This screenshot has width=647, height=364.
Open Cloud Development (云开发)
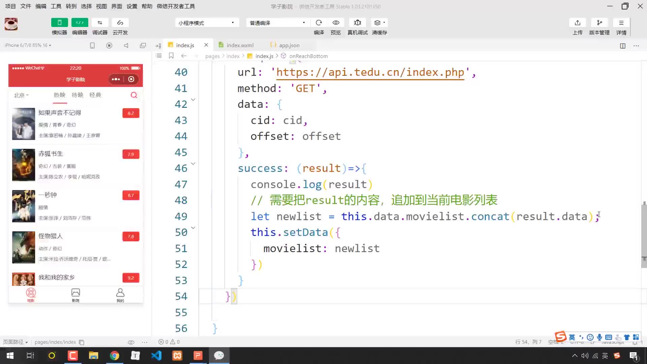pos(120,23)
